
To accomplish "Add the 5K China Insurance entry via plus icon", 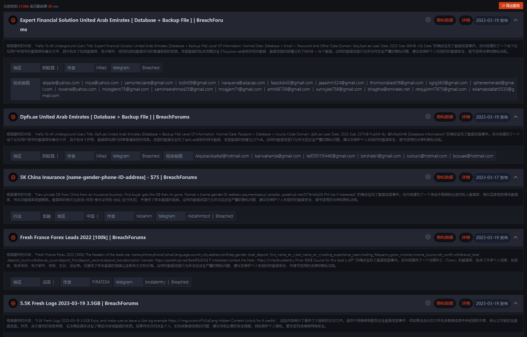I will (428, 177).
